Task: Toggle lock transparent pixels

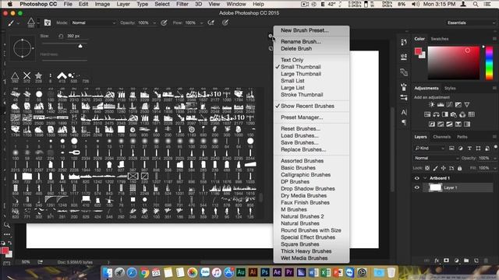Action: [x=427, y=168]
